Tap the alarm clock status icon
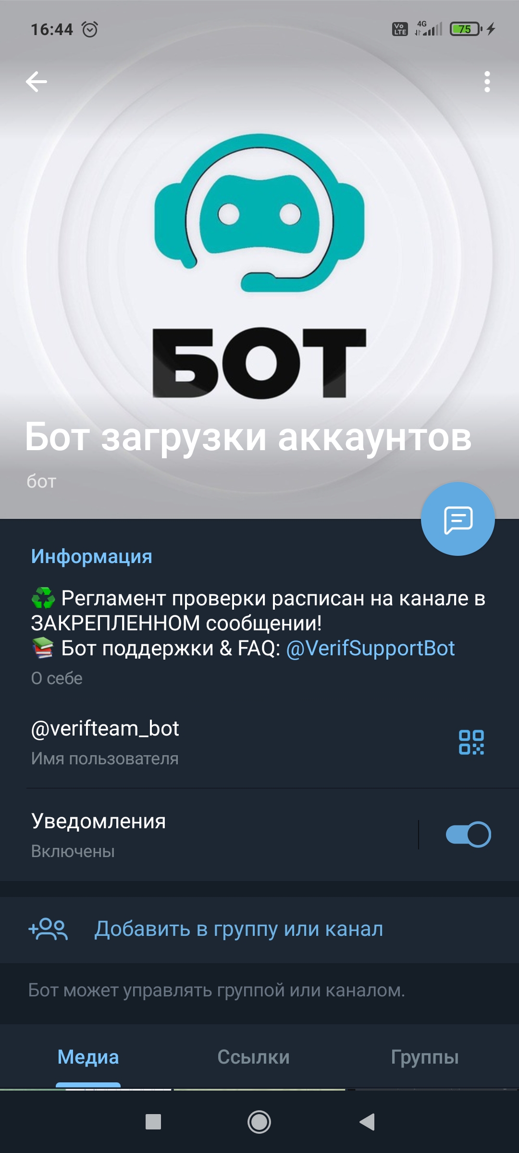519x1153 pixels. pos(90,29)
